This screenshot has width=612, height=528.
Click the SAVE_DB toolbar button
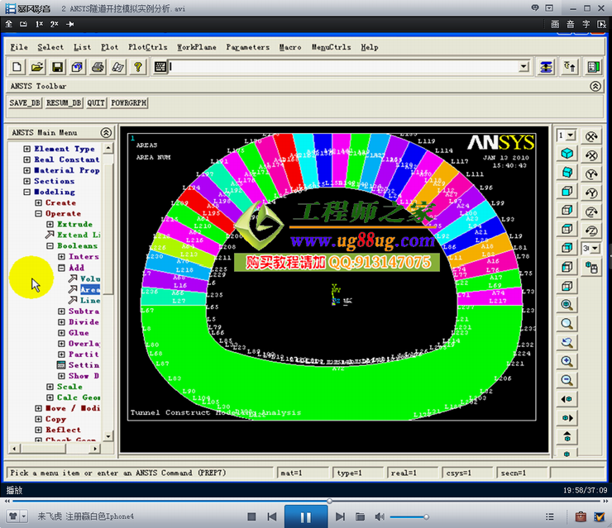click(x=25, y=103)
